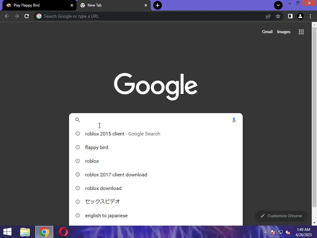This screenshot has height=238, width=317.
Task: Open Action Center flag icon
Action: point(273,232)
